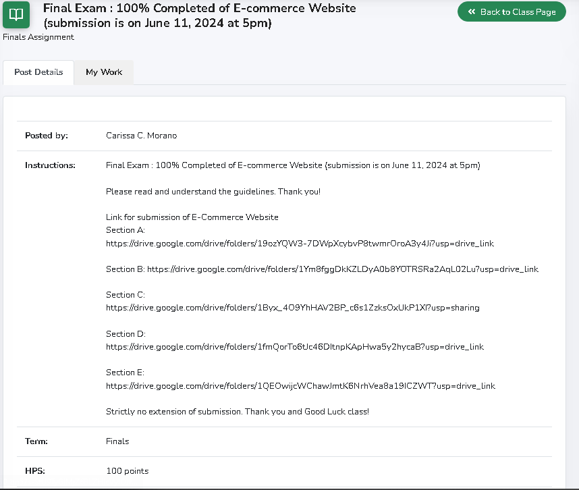Click the '100 points' value
579x490 pixels.
click(x=127, y=471)
